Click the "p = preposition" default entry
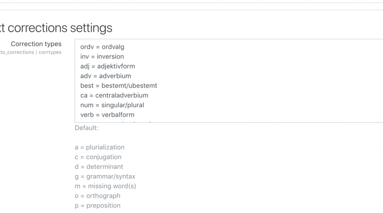The width and height of the screenshot is (383, 213). tap(98, 205)
